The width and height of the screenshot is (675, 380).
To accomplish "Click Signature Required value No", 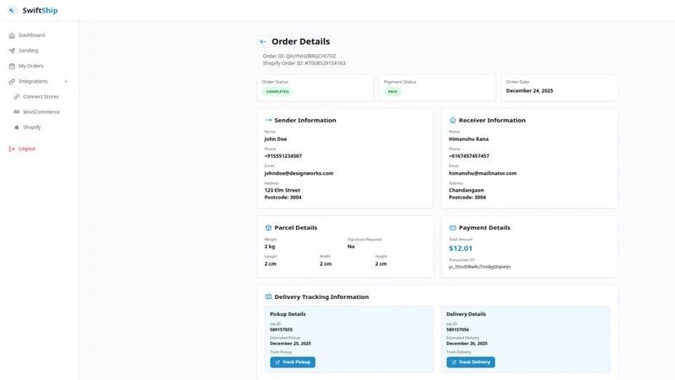I will point(351,247).
